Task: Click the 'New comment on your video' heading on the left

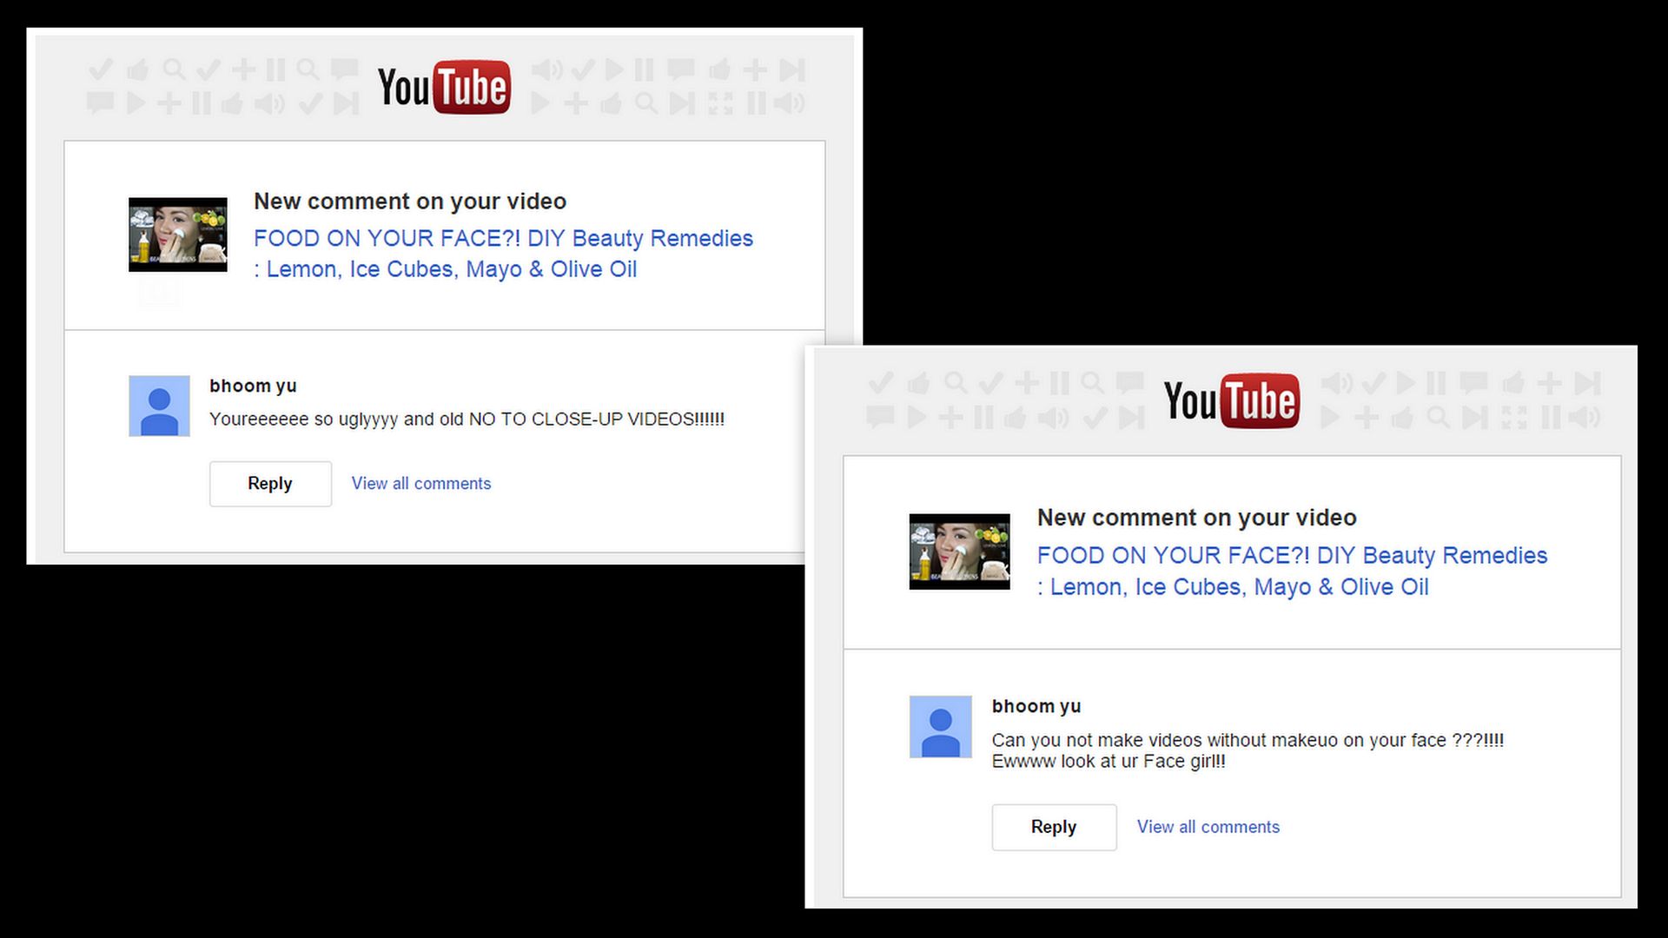Action: point(410,201)
